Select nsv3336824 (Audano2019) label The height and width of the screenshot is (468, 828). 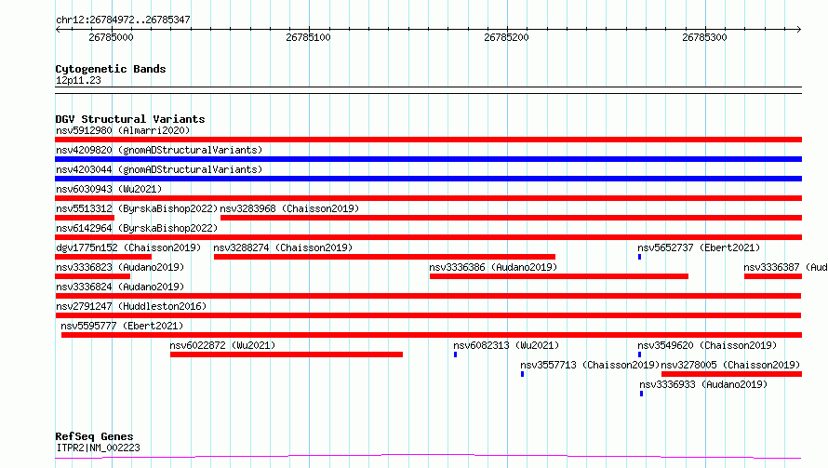pos(120,287)
